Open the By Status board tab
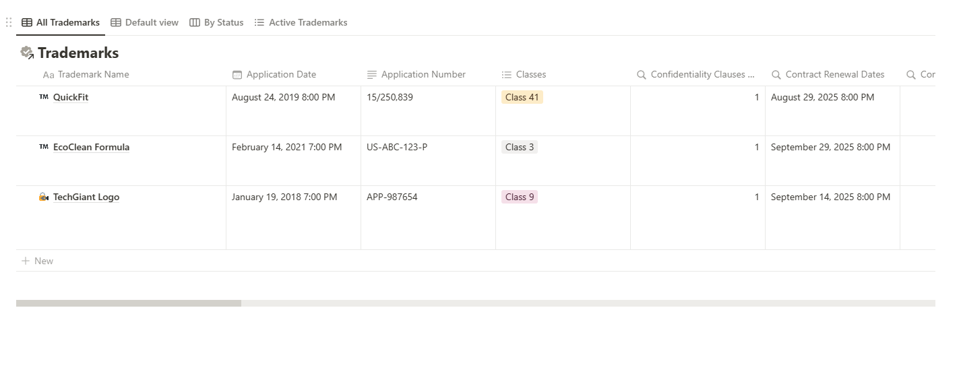 coord(216,22)
